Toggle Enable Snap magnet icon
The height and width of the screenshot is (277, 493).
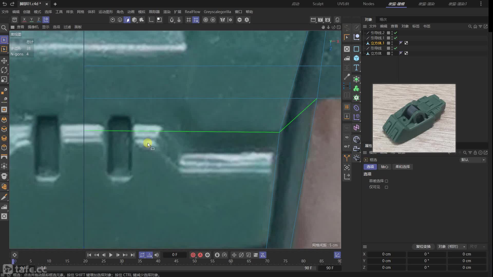[x=172, y=20]
